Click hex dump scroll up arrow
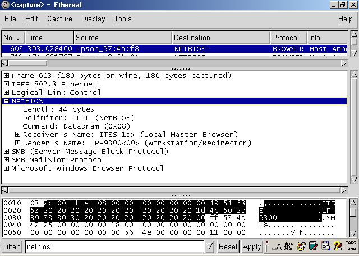This screenshot has width=359, height=256. coord(354,202)
